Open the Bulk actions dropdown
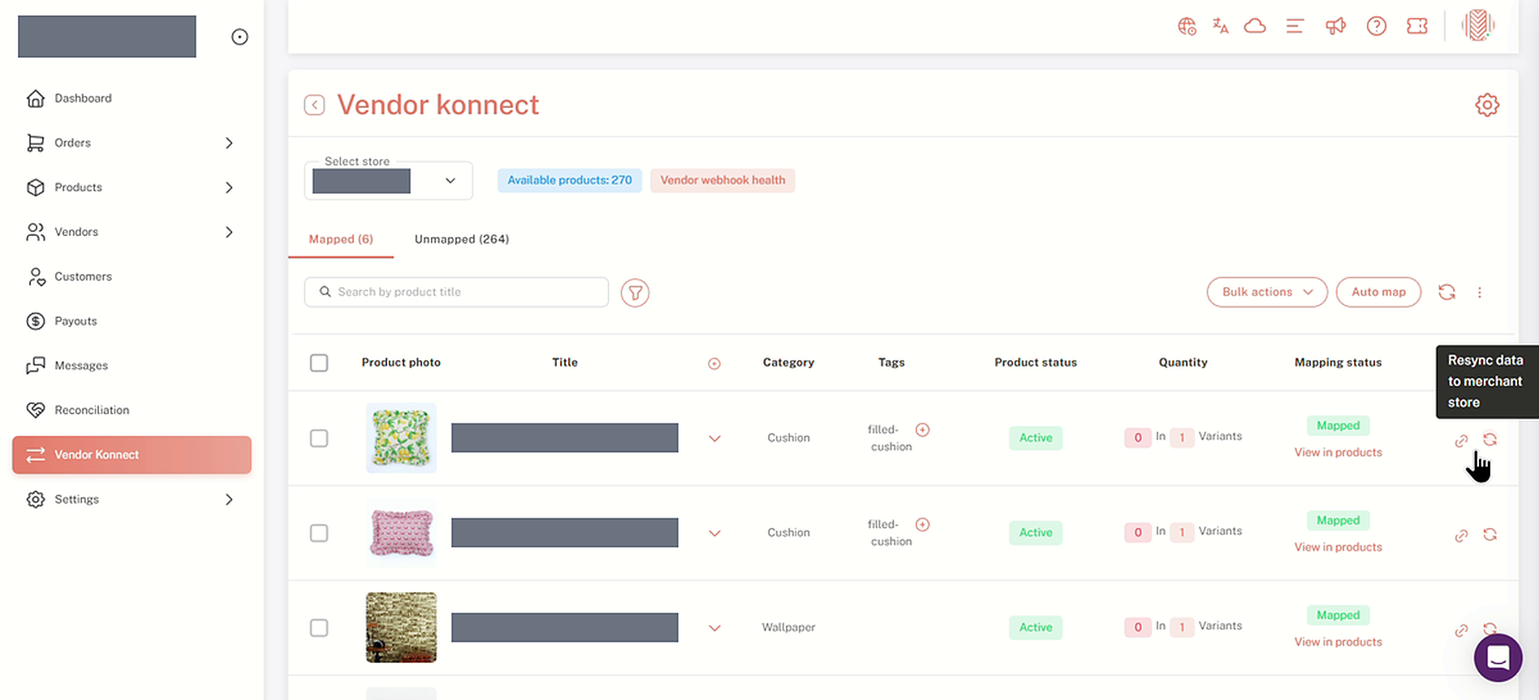This screenshot has width=1539, height=700. [1266, 292]
